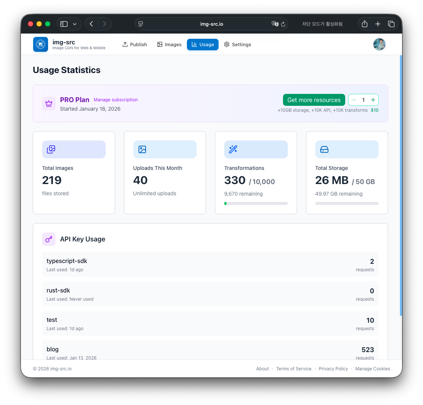Screen dimensions: 423x405
Task: Click the '9,670 remaining' text
Action: pos(243,194)
